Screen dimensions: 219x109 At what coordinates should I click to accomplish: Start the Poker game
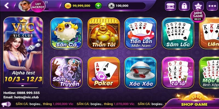[104, 72]
